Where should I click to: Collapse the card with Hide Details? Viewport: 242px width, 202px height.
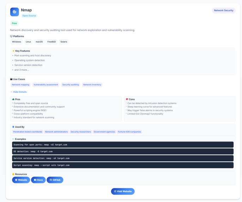coord(18,92)
